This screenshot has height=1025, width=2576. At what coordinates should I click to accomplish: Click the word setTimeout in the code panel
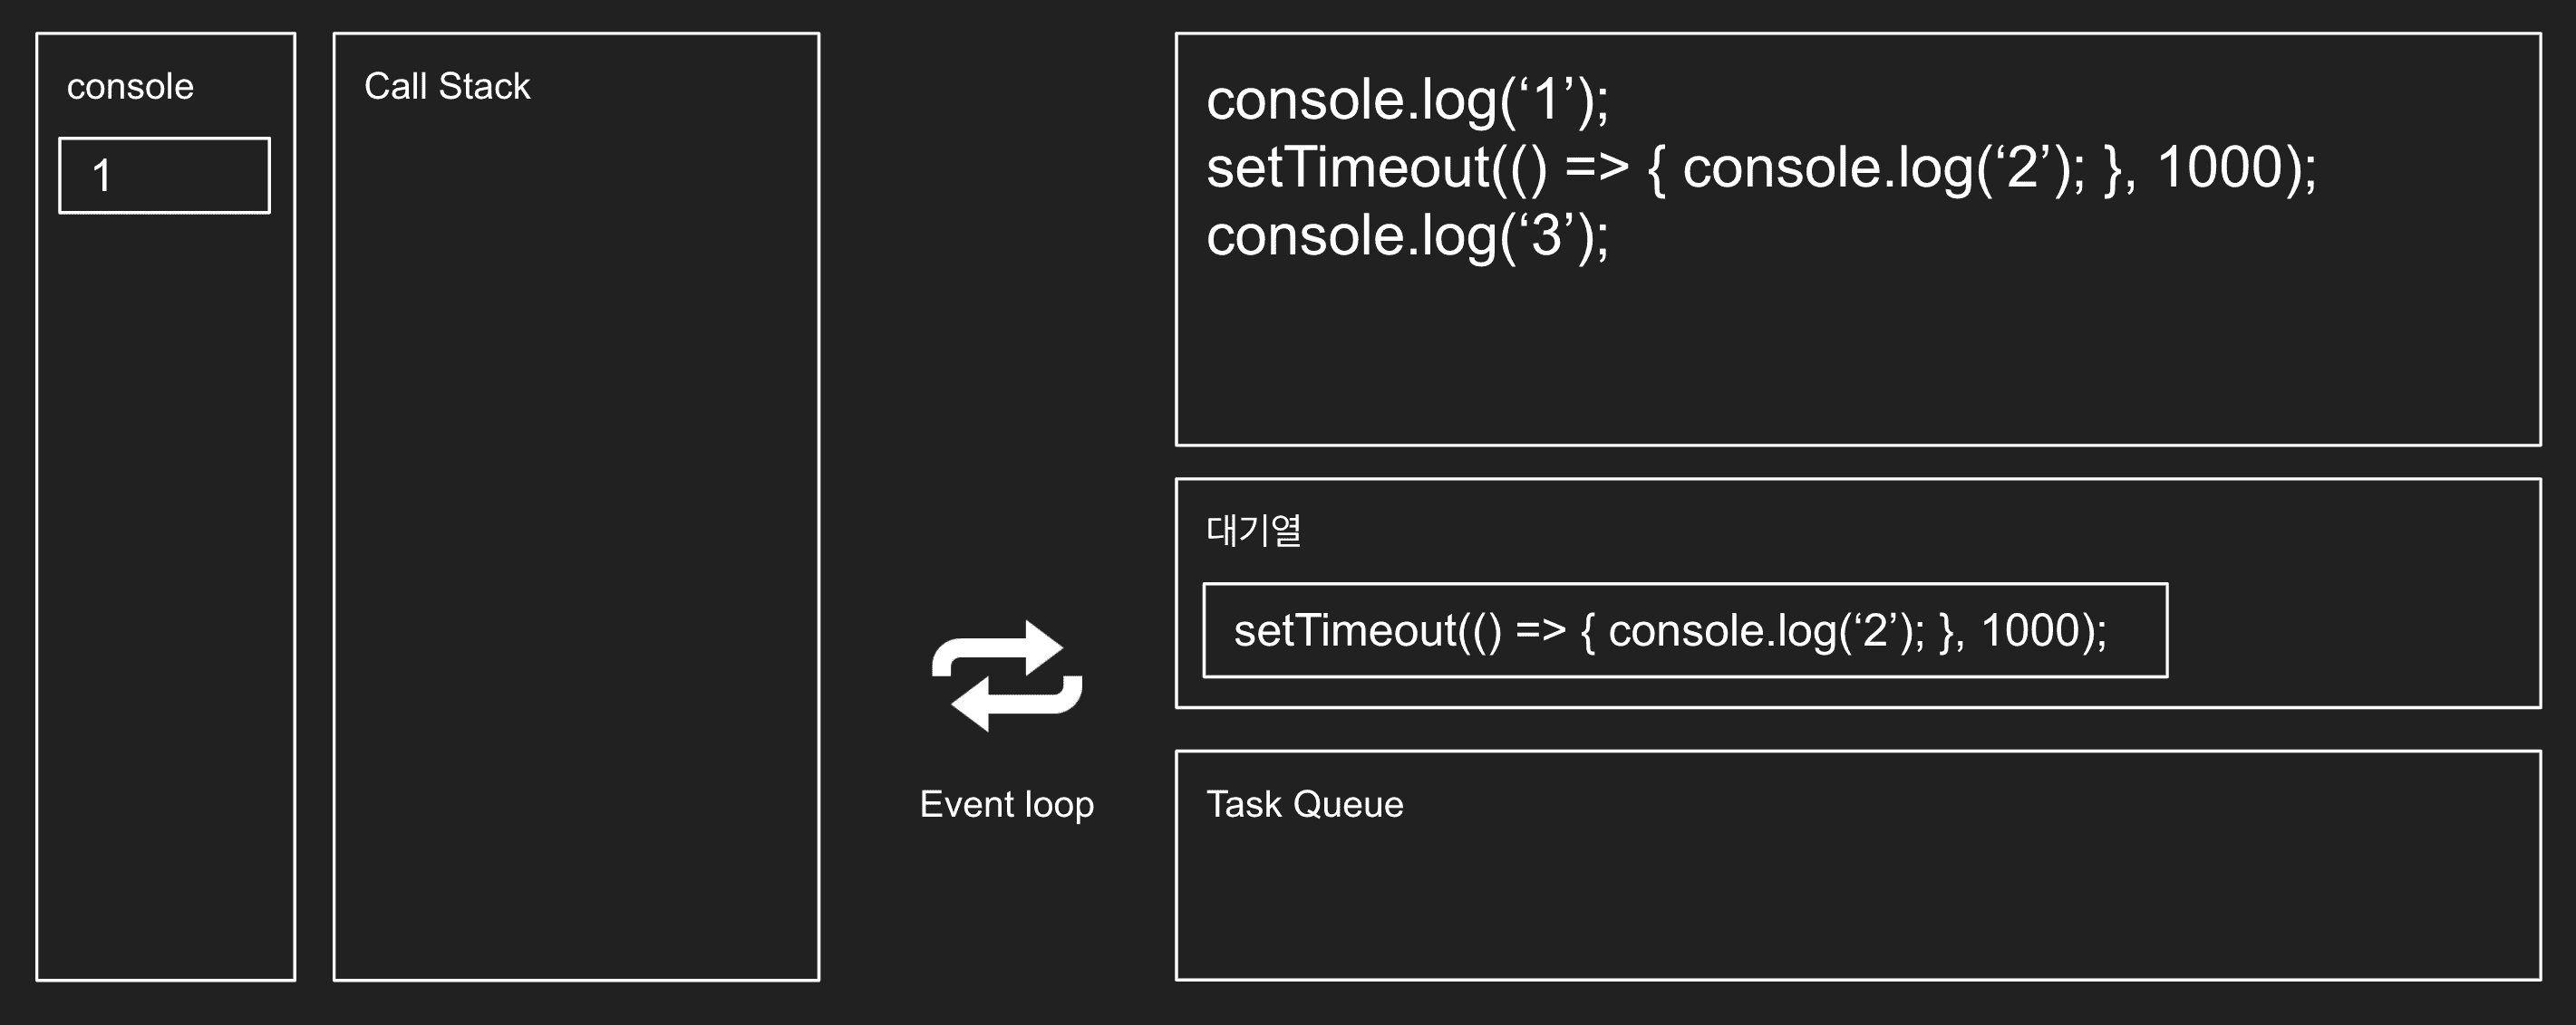tap(1348, 167)
